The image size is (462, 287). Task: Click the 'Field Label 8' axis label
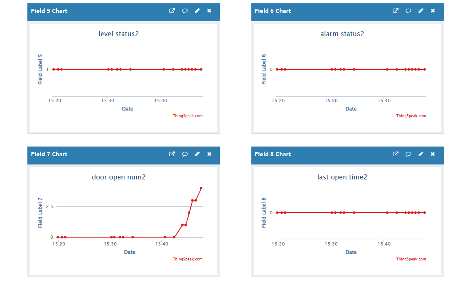coord(264,213)
